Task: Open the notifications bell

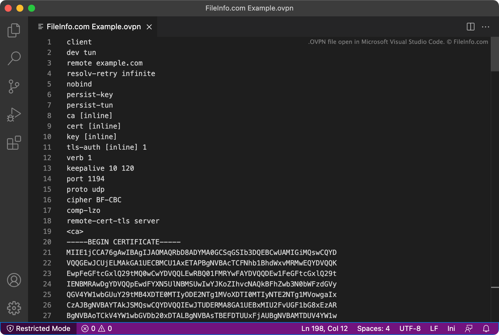Action: click(486, 328)
